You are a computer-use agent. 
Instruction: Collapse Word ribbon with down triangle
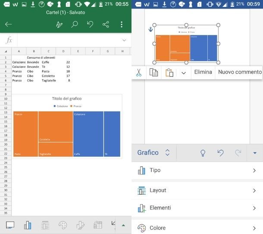[255, 153]
